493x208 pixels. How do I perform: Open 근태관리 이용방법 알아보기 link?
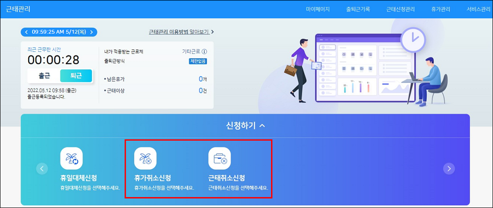click(181, 32)
